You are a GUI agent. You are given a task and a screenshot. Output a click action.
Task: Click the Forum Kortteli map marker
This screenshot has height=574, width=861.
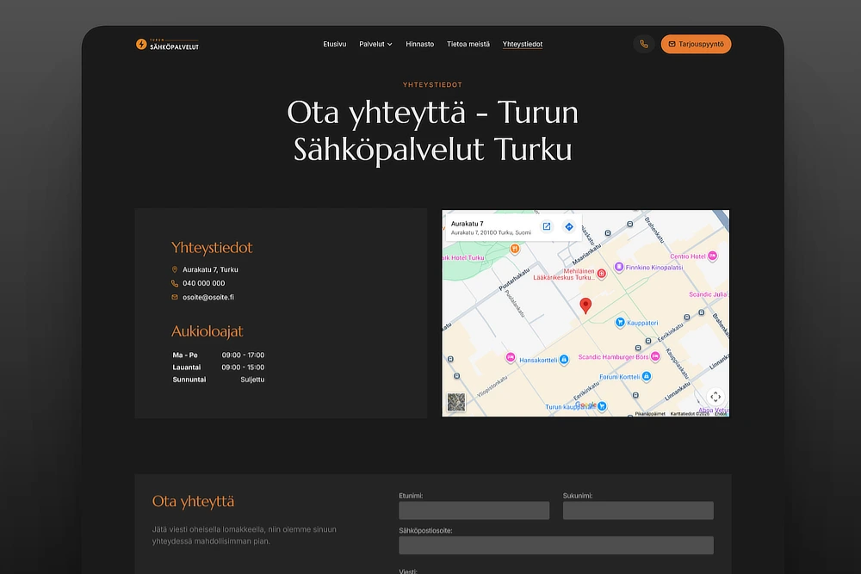click(x=647, y=376)
